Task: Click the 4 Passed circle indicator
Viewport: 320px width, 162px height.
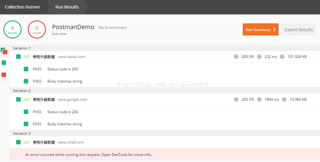Action: 12,29
